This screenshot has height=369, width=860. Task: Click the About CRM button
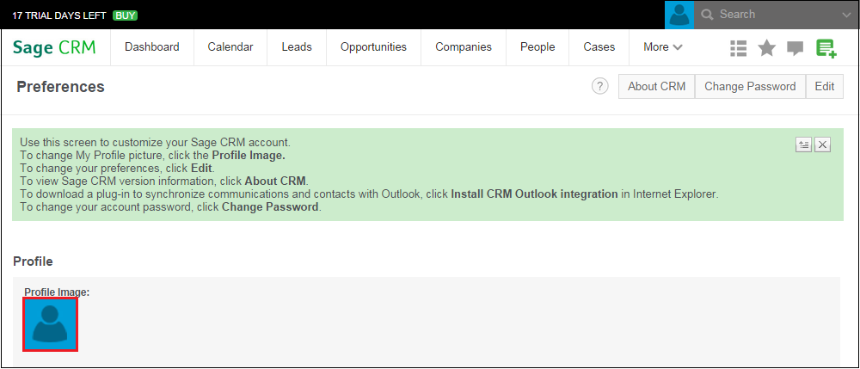pos(656,87)
